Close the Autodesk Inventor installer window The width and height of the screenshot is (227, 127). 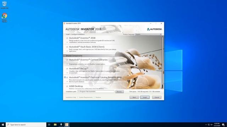[161, 23]
